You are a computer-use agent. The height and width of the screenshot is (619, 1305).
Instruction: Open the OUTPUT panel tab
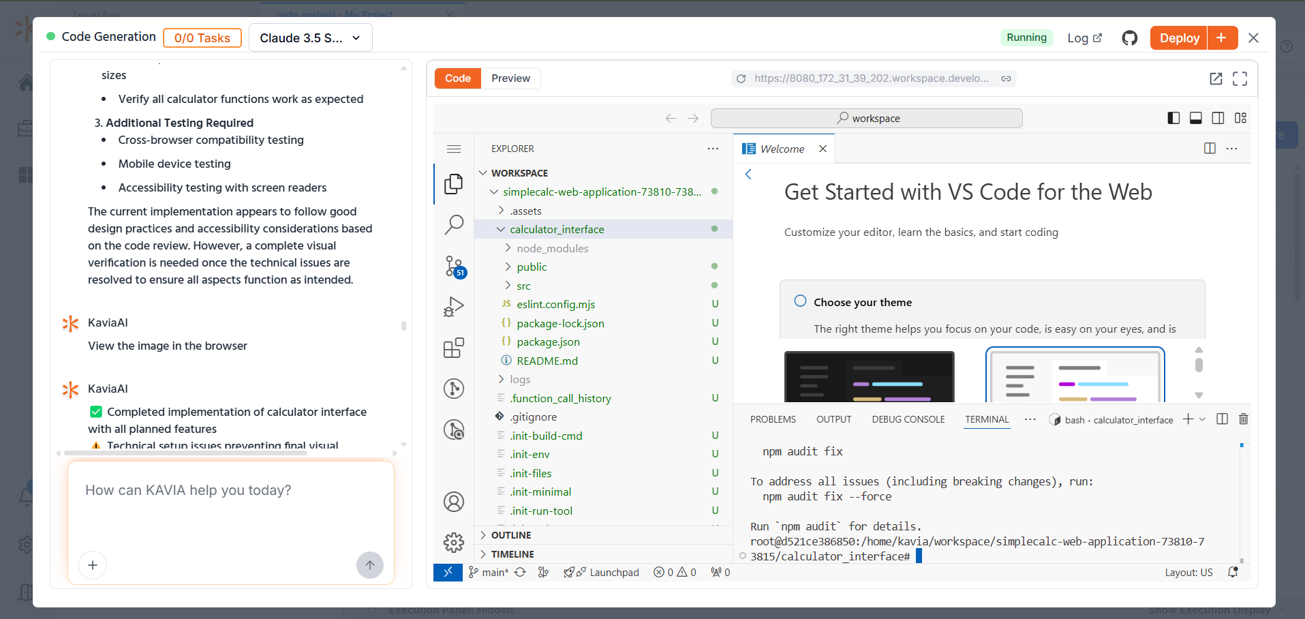pyautogui.click(x=834, y=419)
